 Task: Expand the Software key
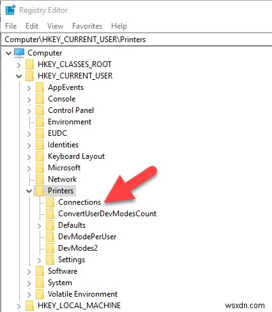[x=29, y=272]
